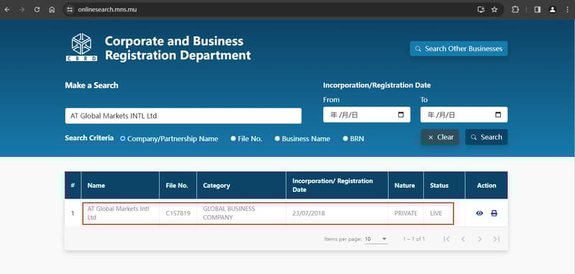Click Search Other Businesses button

[x=459, y=48]
